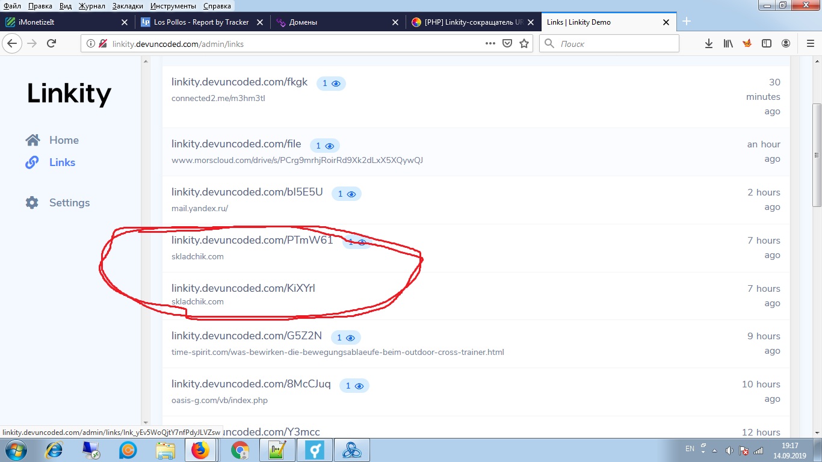Click the www.morscloud.com drive destination URL
Screen dimensions: 822x462
[x=297, y=161]
